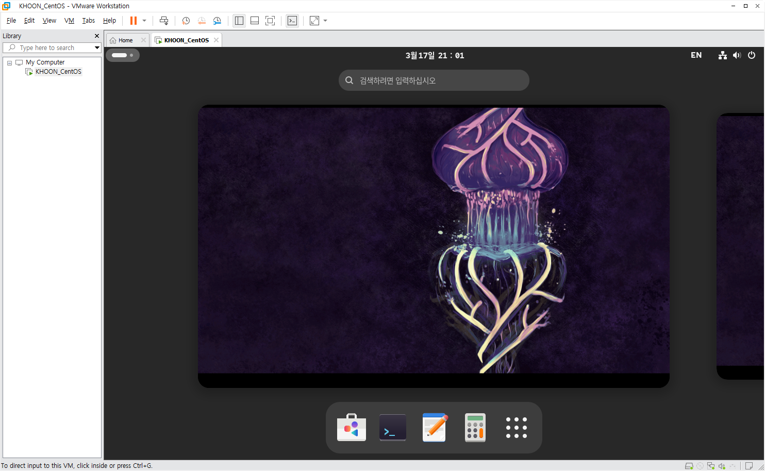Open the Help menu
Image resolution: width=765 pixels, height=471 pixels.
coord(109,21)
